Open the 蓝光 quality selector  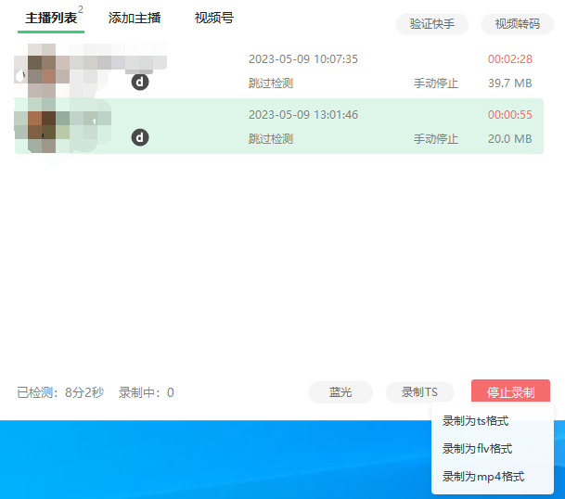point(340,392)
